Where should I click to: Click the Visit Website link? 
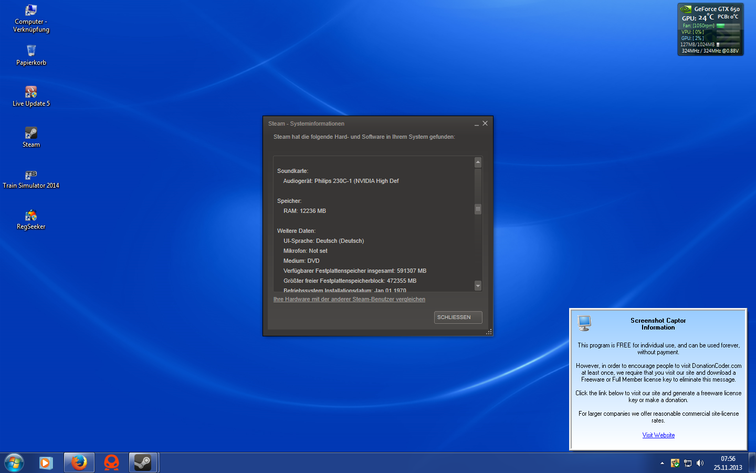pyautogui.click(x=658, y=435)
